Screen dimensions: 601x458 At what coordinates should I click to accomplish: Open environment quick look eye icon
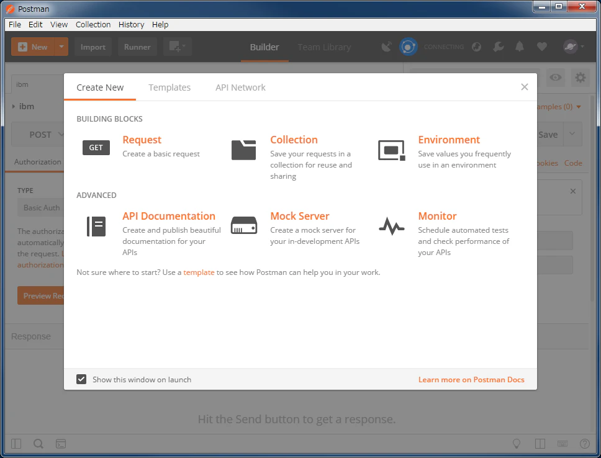(556, 78)
